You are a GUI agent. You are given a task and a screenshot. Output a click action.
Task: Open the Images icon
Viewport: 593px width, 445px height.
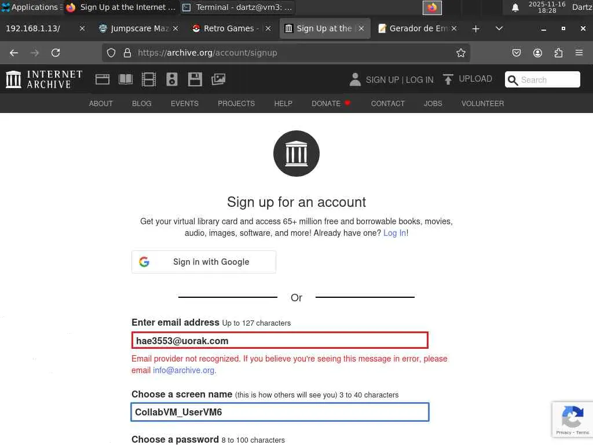pyautogui.click(x=218, y=79)
